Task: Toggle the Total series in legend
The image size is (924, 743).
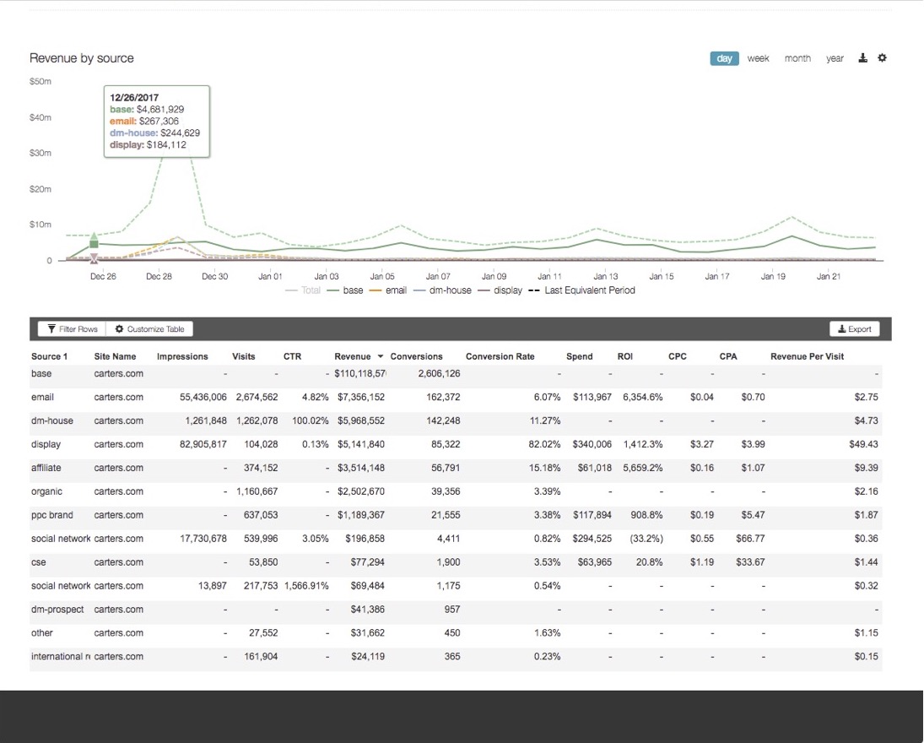Action: tap(303, 290)
